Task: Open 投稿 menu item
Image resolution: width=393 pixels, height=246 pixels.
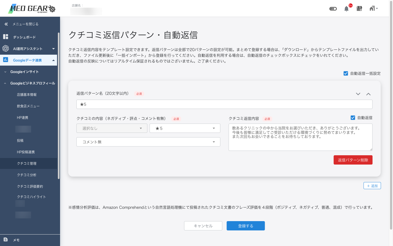Action: (x=20, y=140)
